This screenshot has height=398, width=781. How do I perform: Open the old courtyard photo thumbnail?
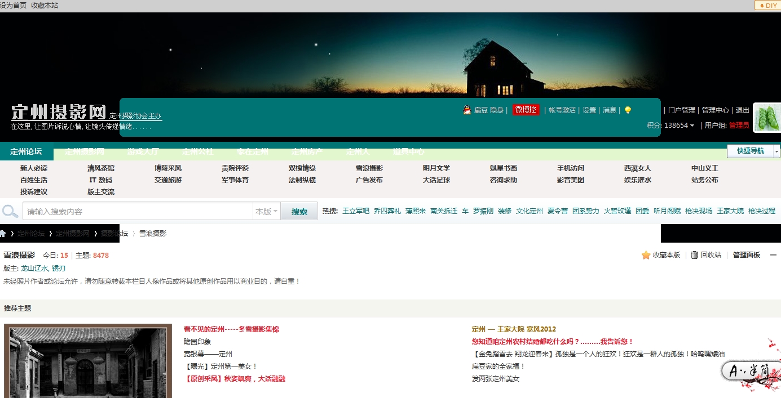pos(88,361)
